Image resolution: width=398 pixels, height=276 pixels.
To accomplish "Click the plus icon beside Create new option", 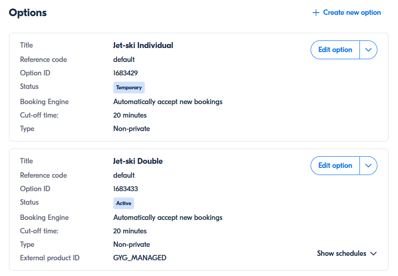I will tap(316, 13).
